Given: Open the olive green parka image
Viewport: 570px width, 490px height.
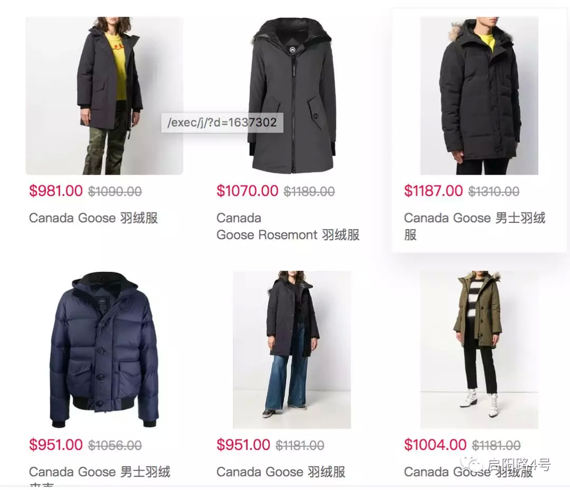Looking at the screenshot, I should (479, 350).
